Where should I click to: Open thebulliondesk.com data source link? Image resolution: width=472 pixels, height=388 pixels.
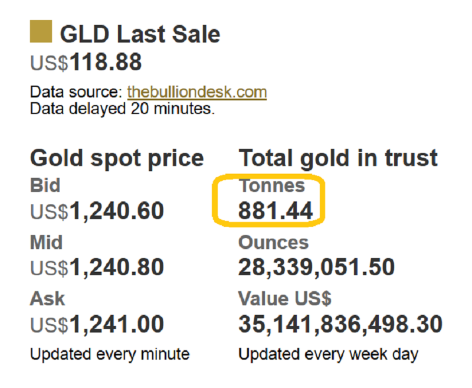[x=197, y=92]
